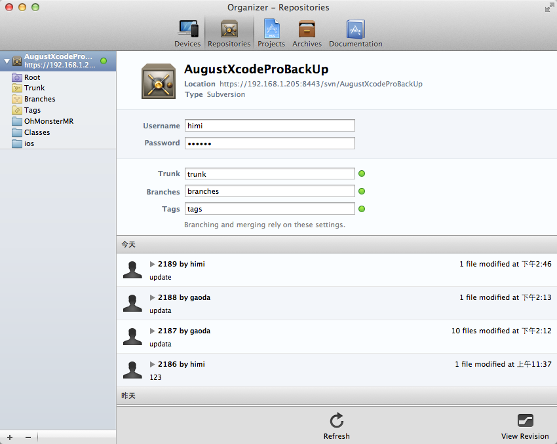Click the avatar for revision 2188

(x=132, y=303)
